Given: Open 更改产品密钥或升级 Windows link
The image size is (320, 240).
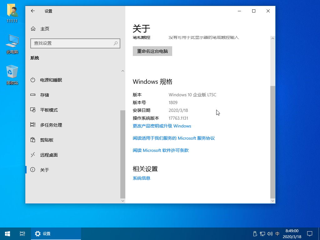Looking at the screenshot, I should pos(162,126).
